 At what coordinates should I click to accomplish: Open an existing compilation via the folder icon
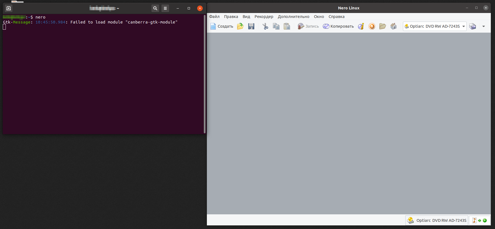[240, 26]
